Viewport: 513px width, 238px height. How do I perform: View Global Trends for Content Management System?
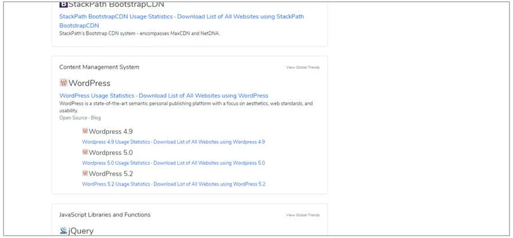click(303, 68)
